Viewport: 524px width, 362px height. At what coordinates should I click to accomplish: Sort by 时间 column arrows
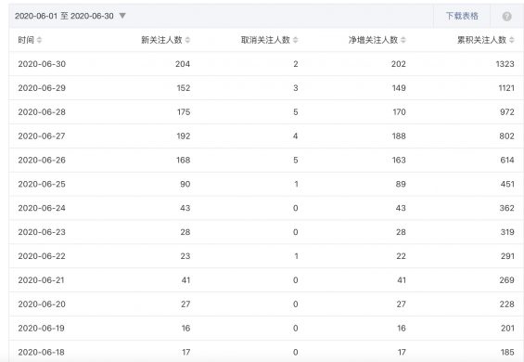(x=39, y=40)
